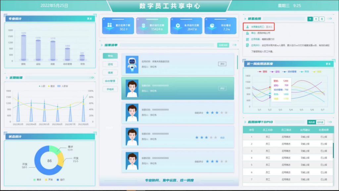The width and height of the screenshot is (339, 191).
Task: Click 更多 in the 专业统计 panel
Action: [89, 19]
